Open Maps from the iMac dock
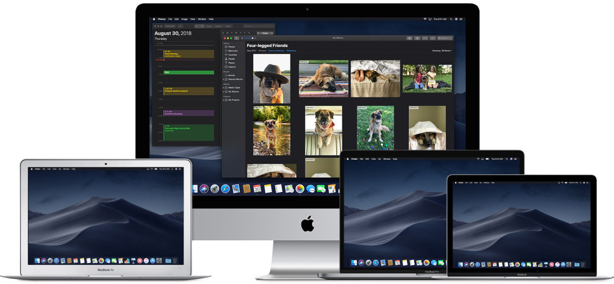Viewport: 614px width, 284px height. pos(289,189)
